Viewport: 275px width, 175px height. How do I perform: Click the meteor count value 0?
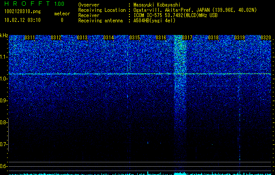tap(62, 20)
